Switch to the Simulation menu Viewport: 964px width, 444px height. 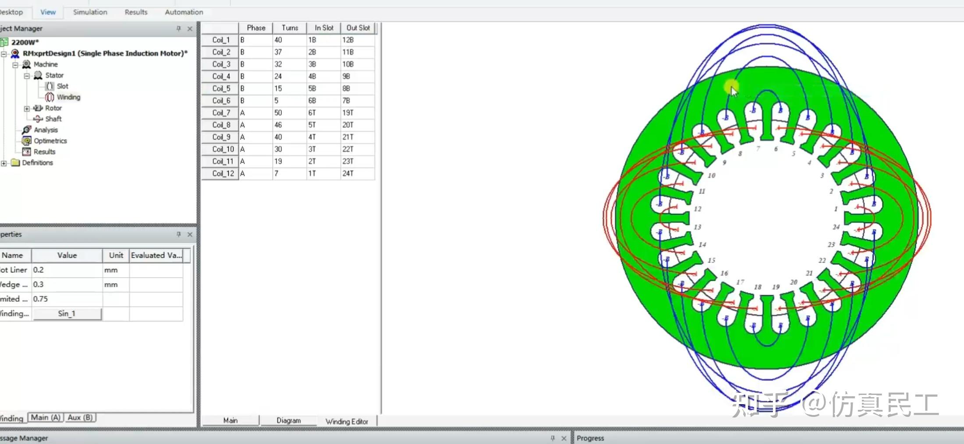(90, 12)
